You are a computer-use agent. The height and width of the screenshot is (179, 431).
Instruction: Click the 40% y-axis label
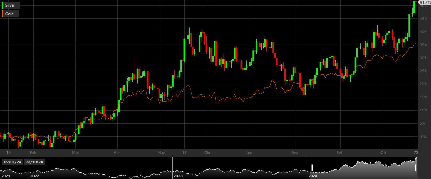coord(423,32)
